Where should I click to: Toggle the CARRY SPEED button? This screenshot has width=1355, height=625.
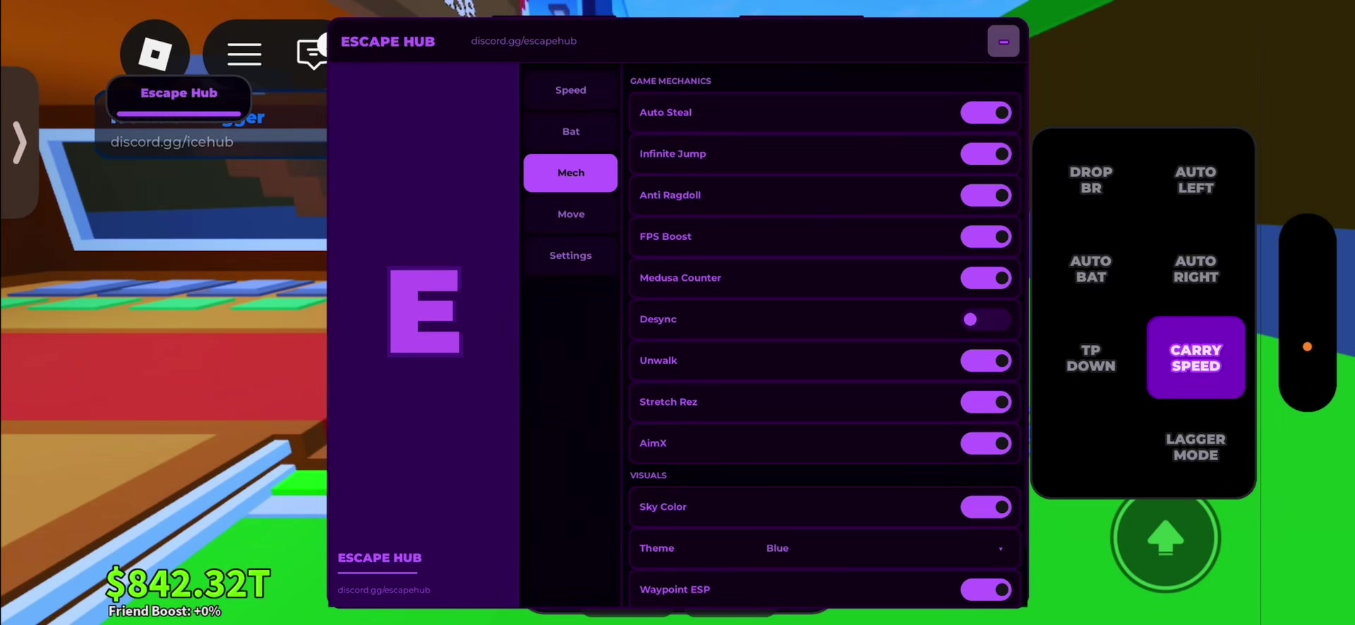click(1196, 358)
